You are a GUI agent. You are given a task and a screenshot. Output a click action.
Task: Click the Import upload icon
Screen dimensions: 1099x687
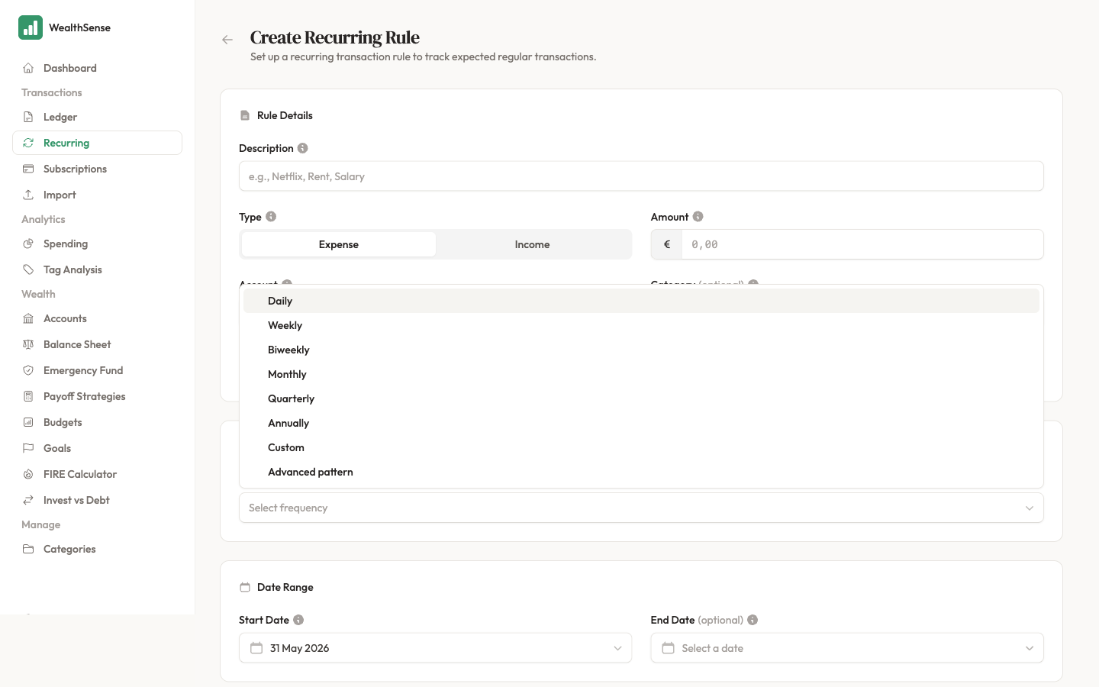(x=28, y=195)
